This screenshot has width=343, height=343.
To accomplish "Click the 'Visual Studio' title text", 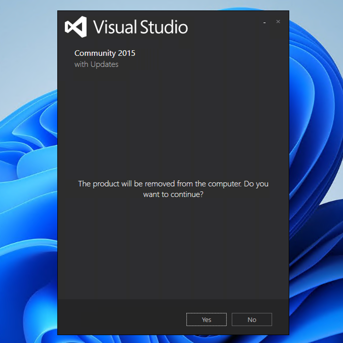I will click(x=140, y=27).
